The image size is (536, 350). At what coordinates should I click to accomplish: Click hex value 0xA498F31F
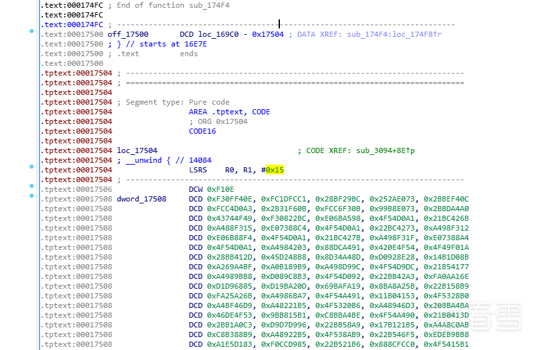click(392, 238)
